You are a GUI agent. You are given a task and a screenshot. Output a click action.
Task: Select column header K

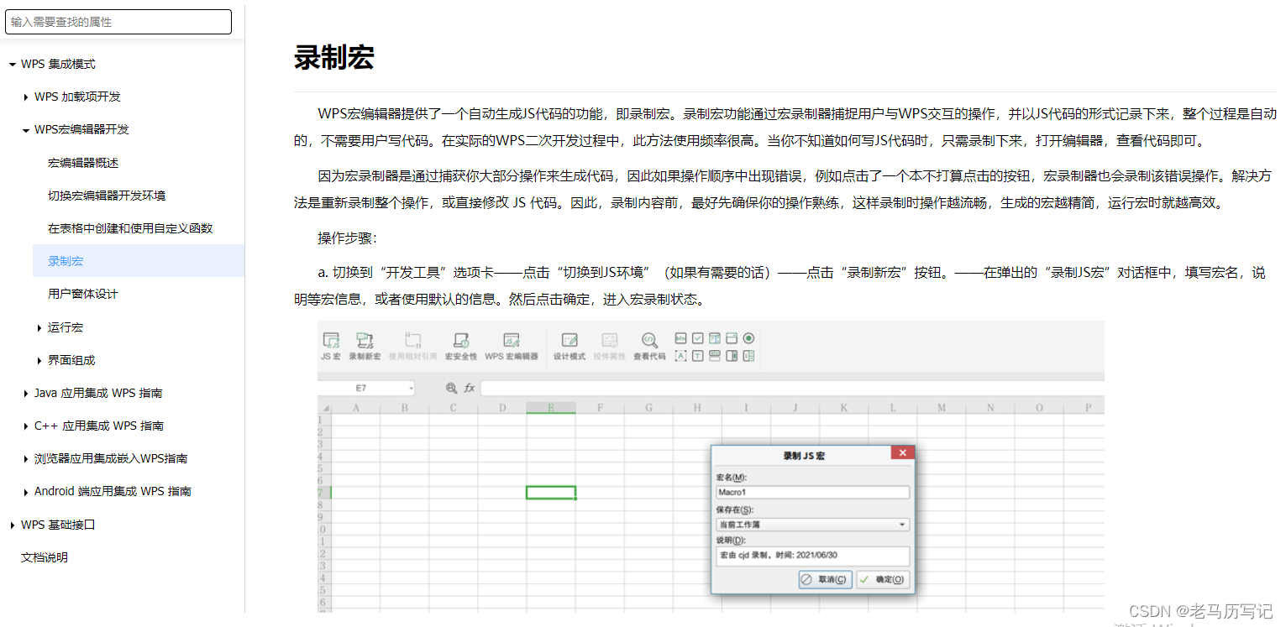[x=844, y=408]
